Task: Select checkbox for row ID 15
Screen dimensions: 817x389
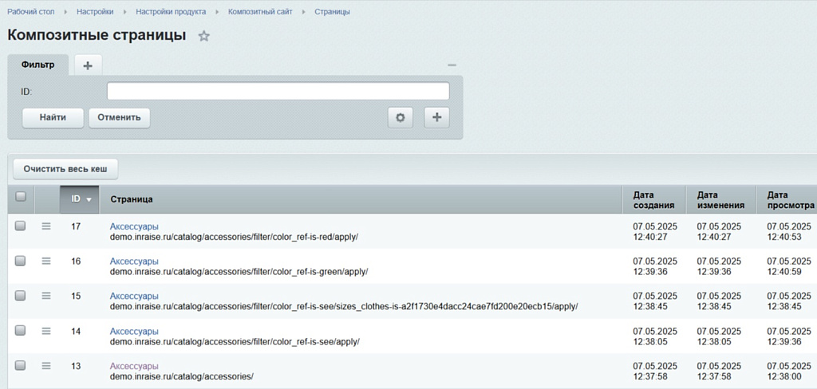Action: 21,296
